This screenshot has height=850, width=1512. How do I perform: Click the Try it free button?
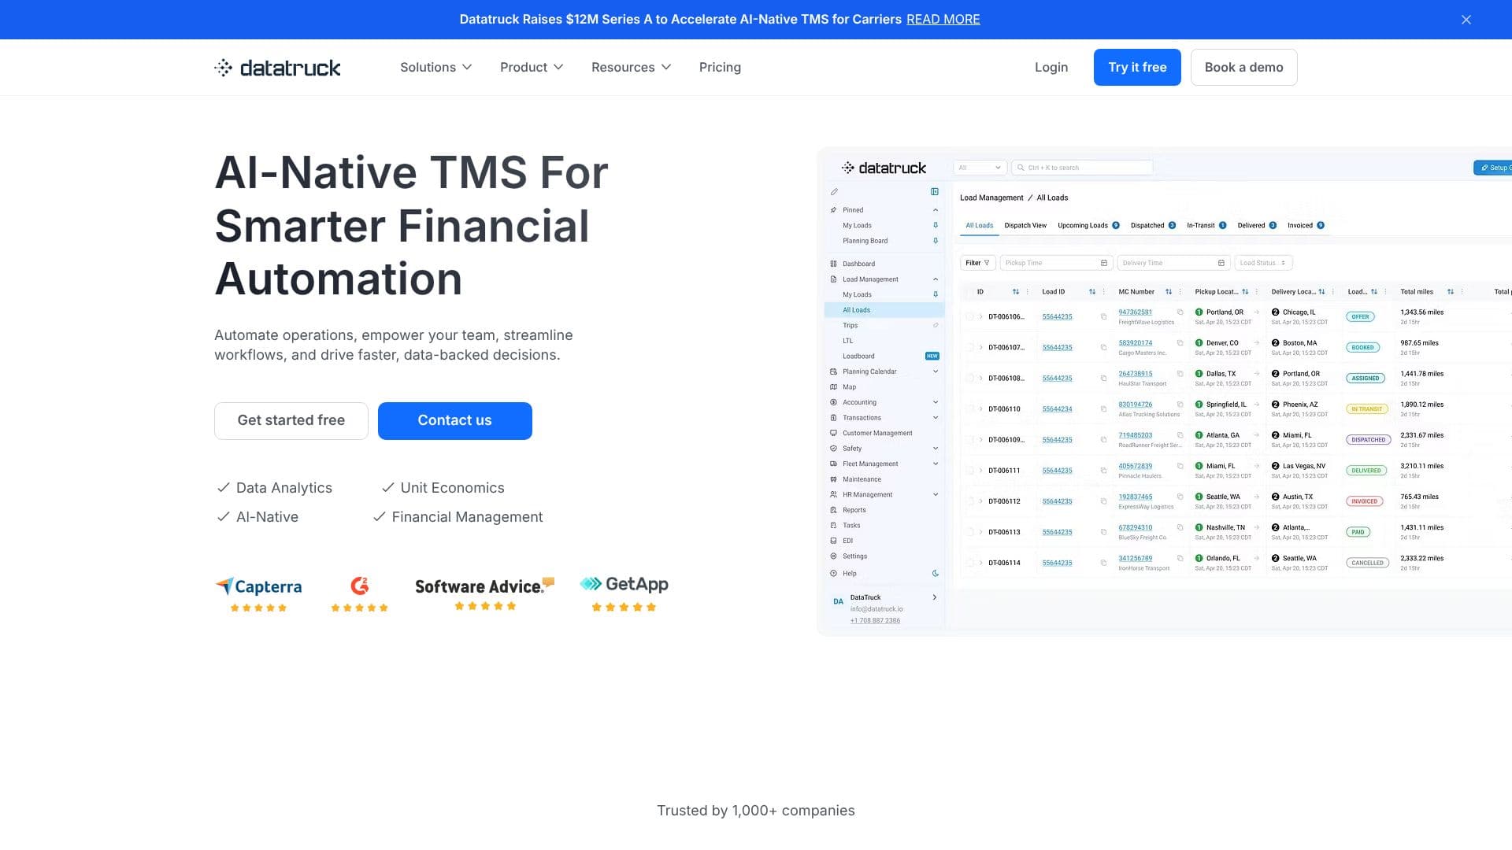[1137, 67]
